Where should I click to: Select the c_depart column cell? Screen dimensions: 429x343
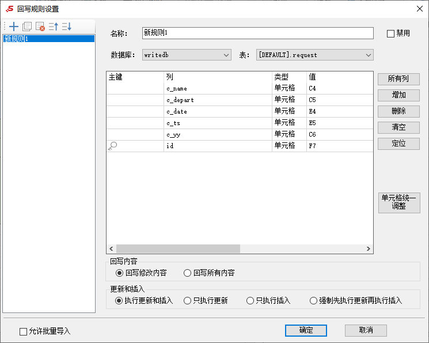(x=218, y=100)
